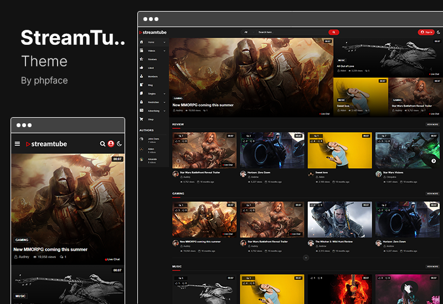Click the Star Wars Visions video title
Image resolution: width=443 pixels, height=304 pixels.
tap(393, 172)
